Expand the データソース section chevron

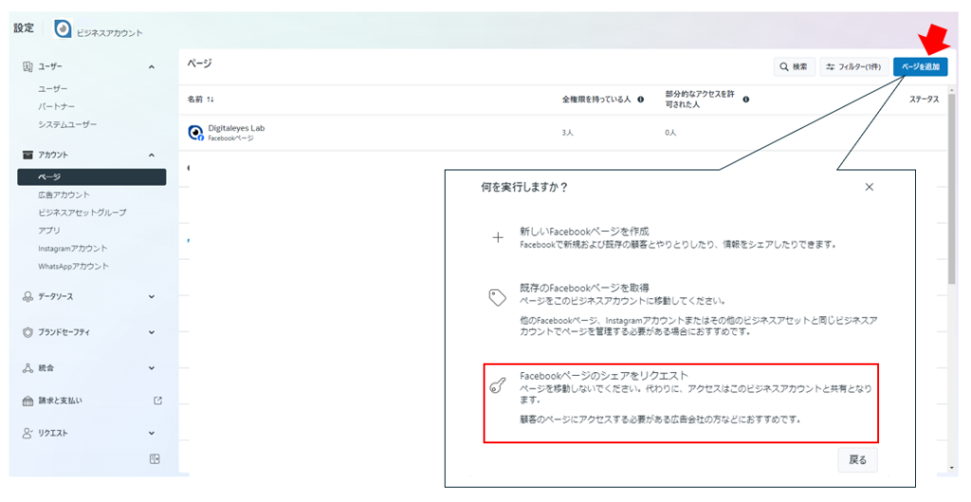tap(152, 296)
